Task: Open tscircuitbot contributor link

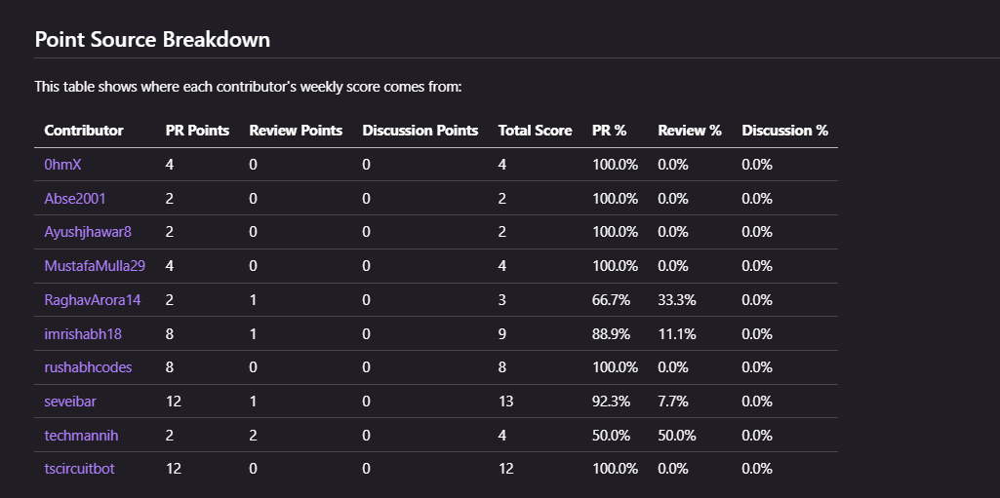Action: (79, 469)
